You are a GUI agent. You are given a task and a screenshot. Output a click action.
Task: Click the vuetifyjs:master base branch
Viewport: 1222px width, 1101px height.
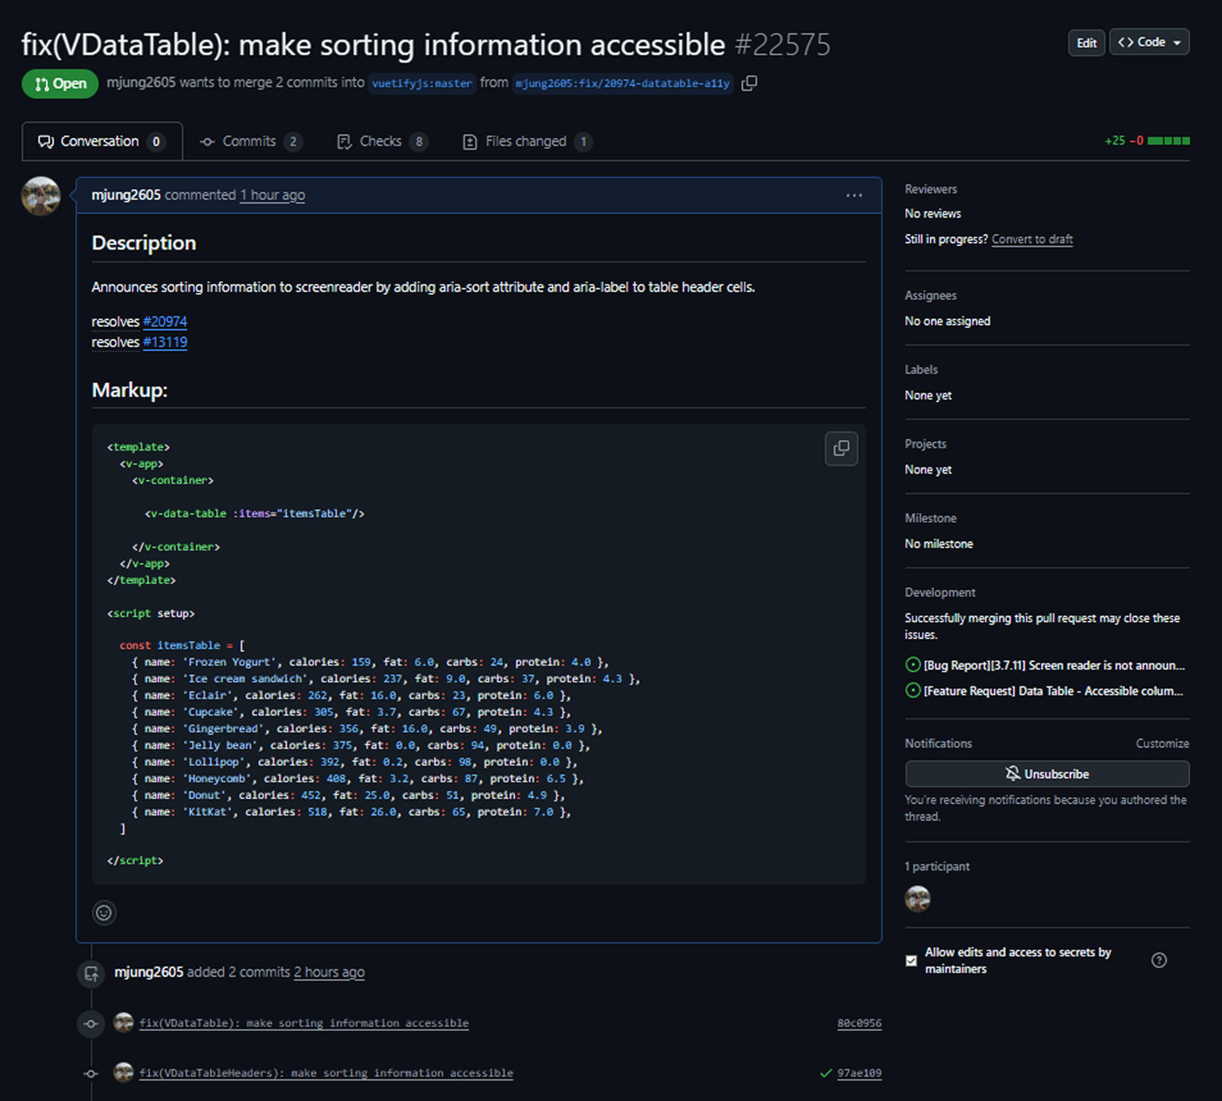coord(422,83)
